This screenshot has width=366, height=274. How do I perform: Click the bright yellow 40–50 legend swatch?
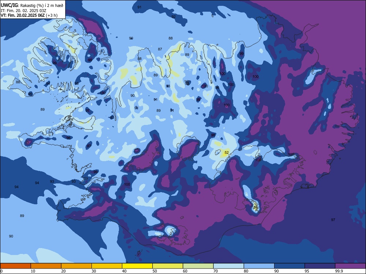tap(137, 266)
